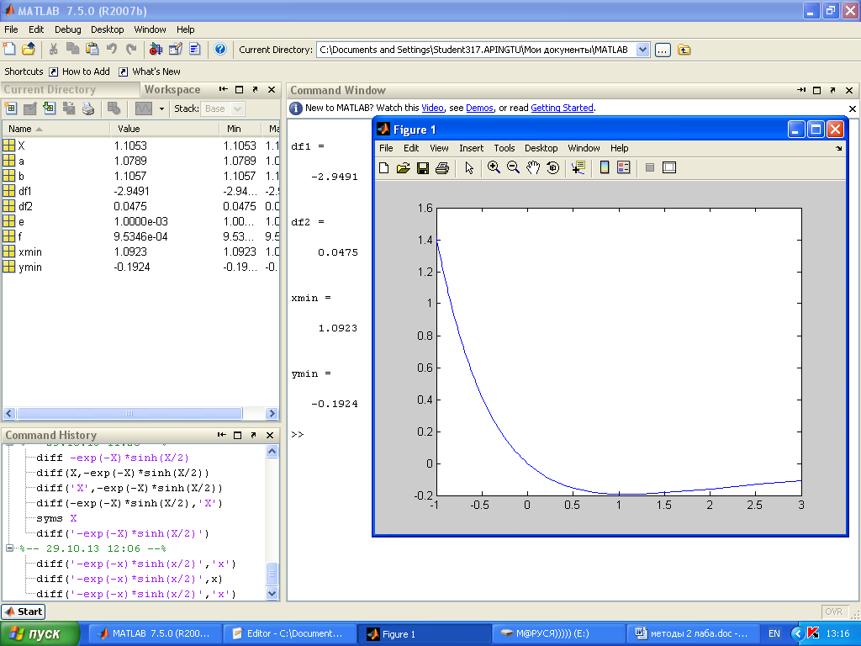This screenshot has height=646, width=861.
Task: Open View menu in Figure 1
Action: pyautogui.click(x=439, y=148)
